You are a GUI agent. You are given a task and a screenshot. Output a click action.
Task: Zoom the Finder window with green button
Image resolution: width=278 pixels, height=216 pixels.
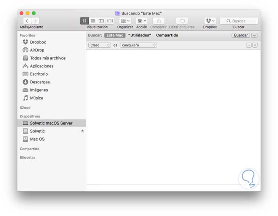(x=34, y=13)
